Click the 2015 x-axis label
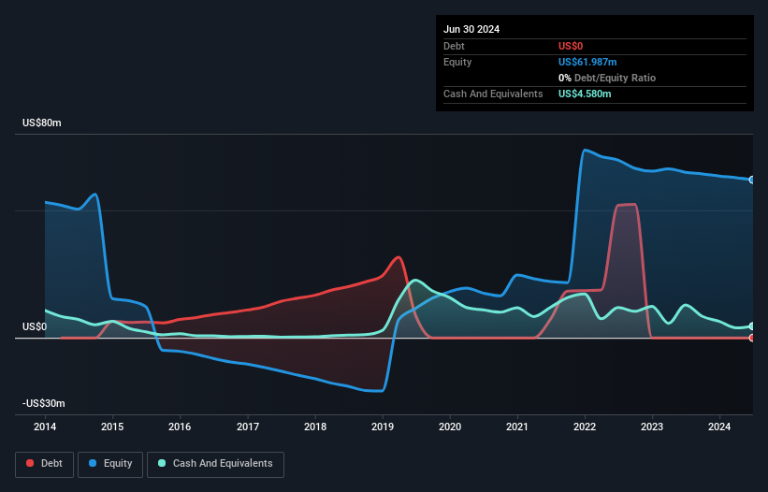 click(112, 427)
